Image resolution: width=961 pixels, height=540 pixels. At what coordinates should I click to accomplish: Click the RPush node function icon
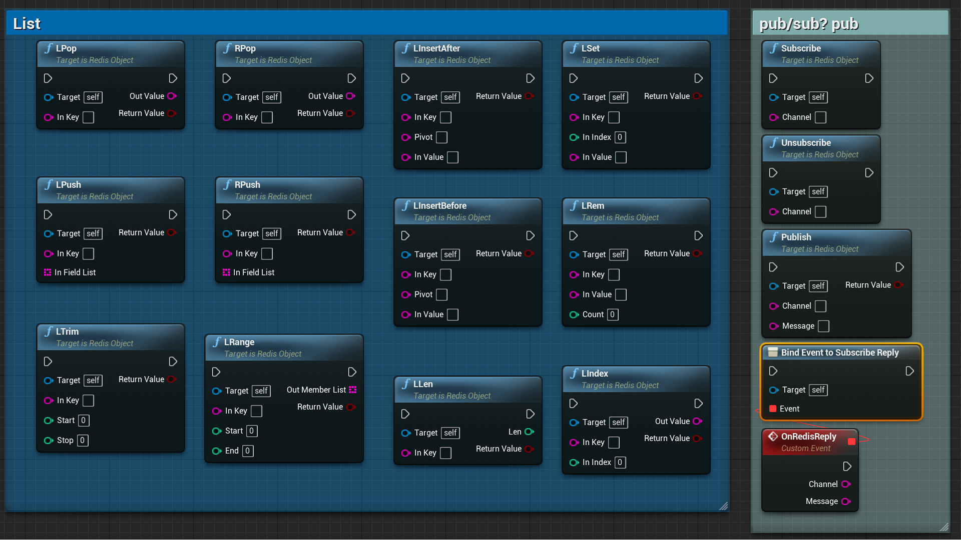(x=224, y=184)
